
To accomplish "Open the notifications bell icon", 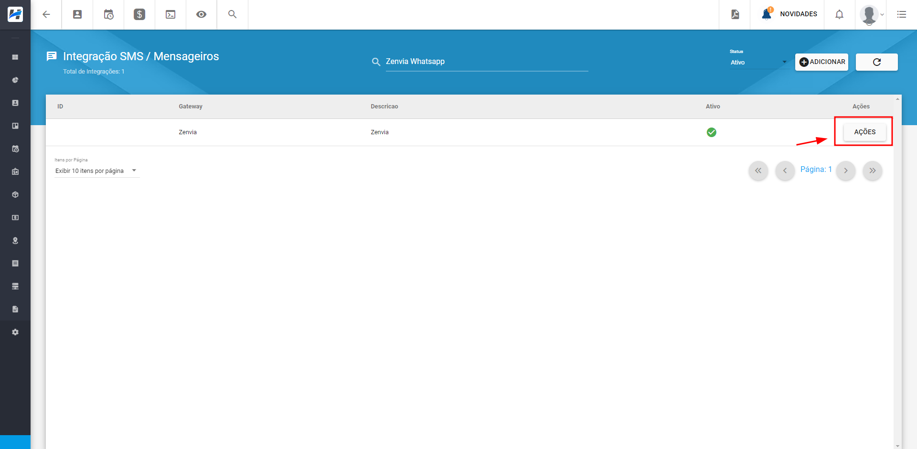I will click(x=839, y=14).
